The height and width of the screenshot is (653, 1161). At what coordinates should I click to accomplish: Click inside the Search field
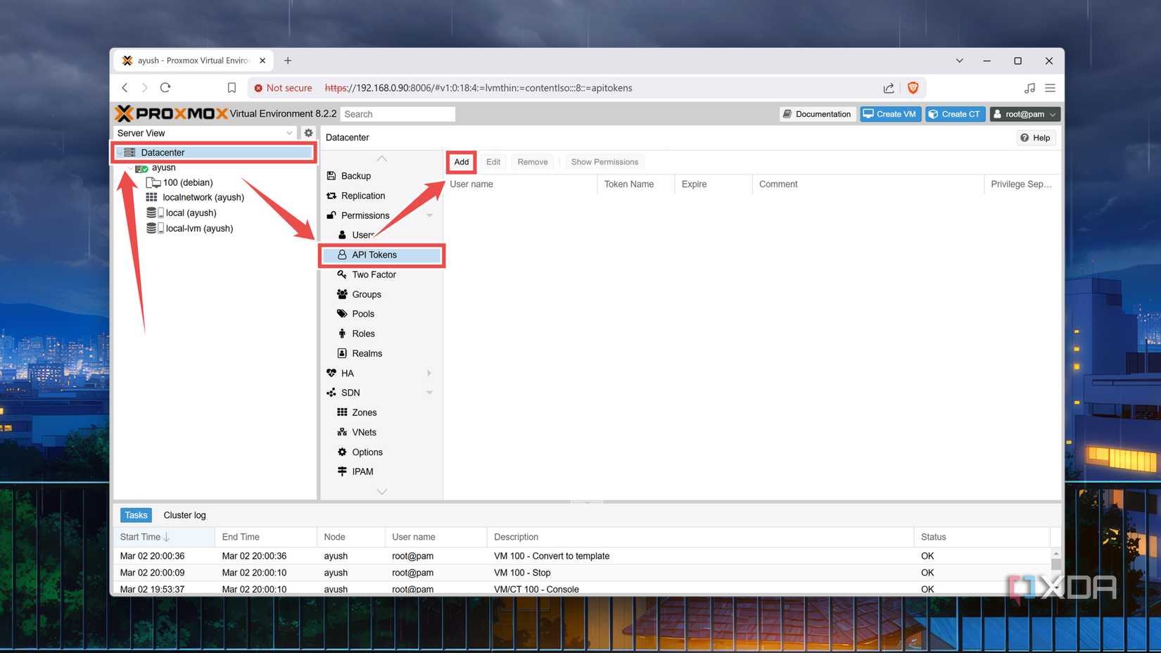coord(398,113)
